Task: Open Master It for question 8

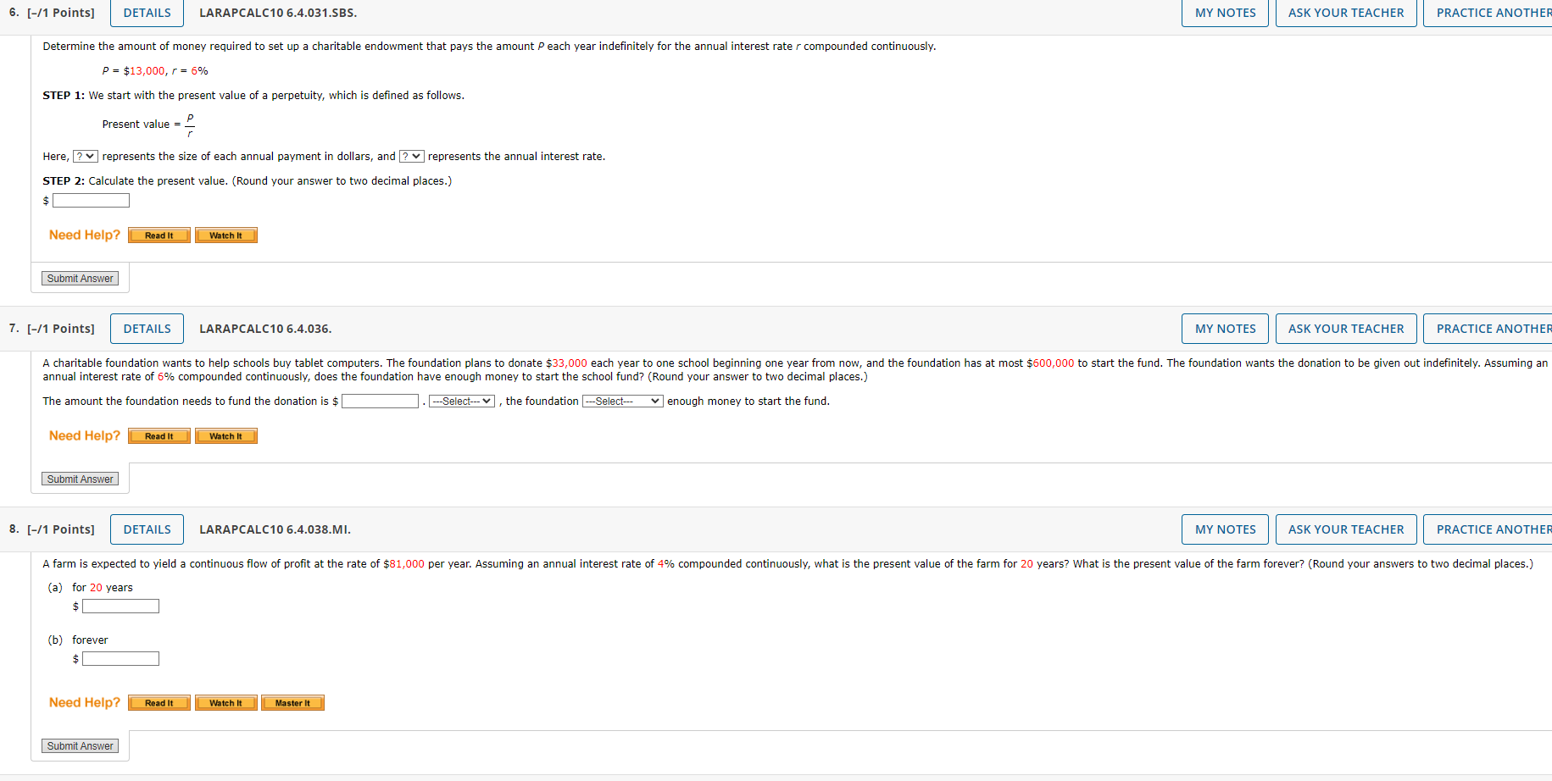Action: 292,702
